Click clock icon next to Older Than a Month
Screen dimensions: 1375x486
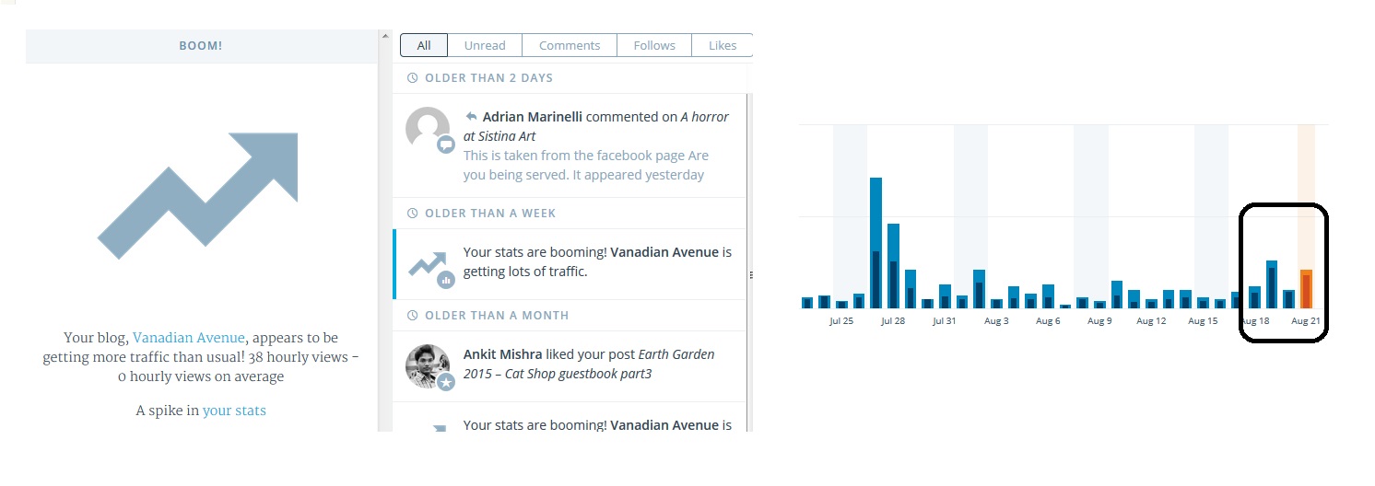[412, 316]
